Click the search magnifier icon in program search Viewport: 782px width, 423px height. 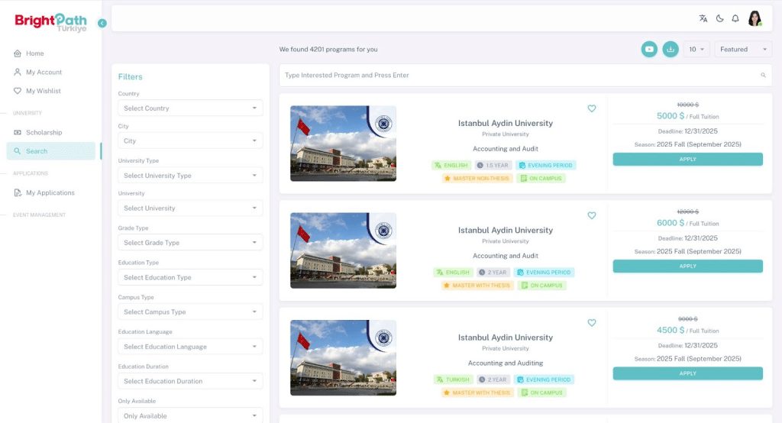pos(763,76)
